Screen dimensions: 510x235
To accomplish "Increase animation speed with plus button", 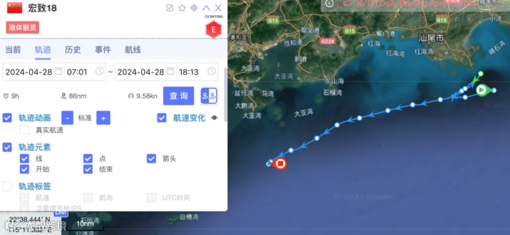I will pos(103,117).
